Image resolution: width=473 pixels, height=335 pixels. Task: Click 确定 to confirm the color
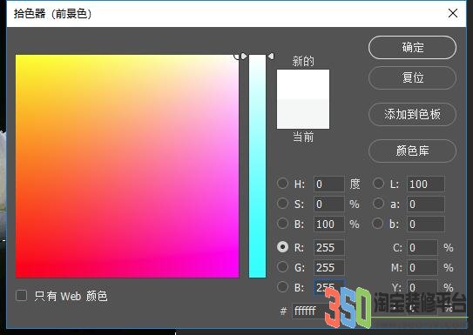point(412,47)
